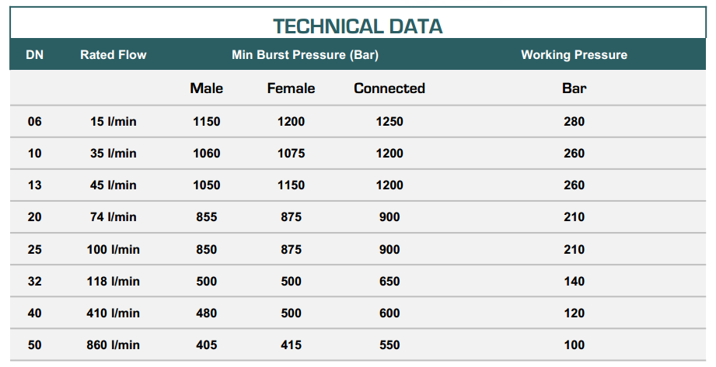Select the 860 l/min rated flow cell
The height and width of the screenshot is (367, 716).
(x=113, y=345)
